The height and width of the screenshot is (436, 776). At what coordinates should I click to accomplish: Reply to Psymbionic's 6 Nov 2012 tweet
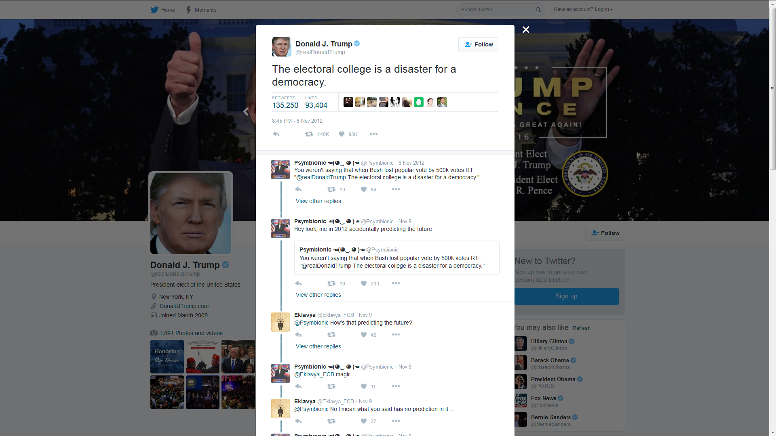(298, 189)
